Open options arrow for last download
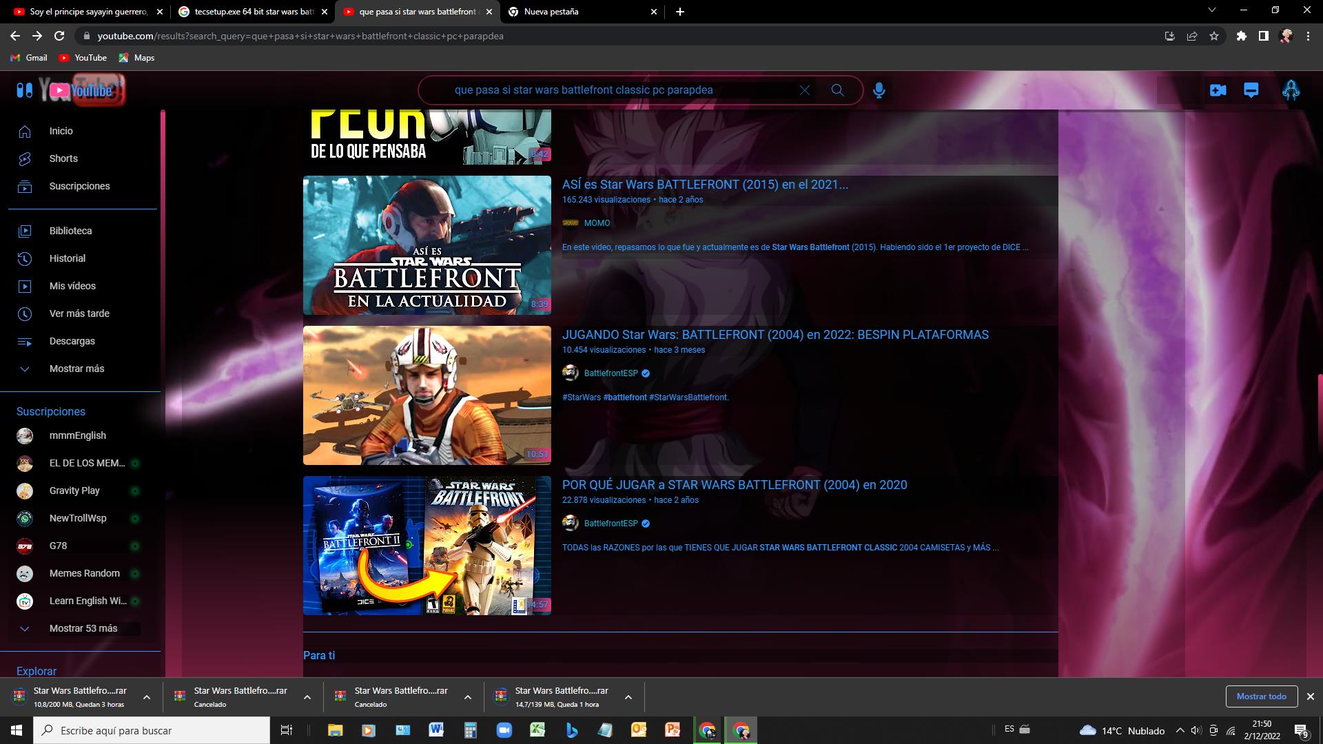The width and height of the screenshot is (1323, 744). click(628, 697)
